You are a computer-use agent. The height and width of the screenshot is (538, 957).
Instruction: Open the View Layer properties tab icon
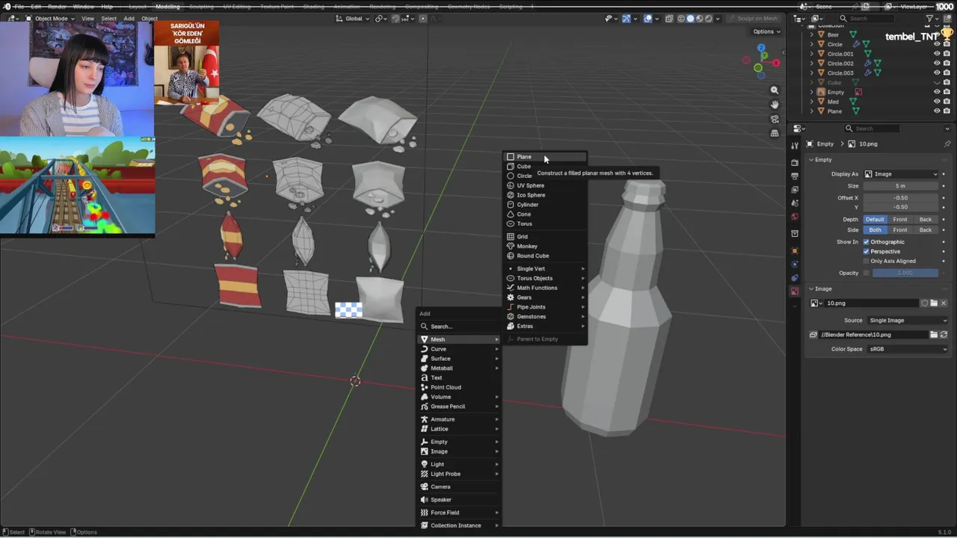pyautogui.click(x=795, y=190)
